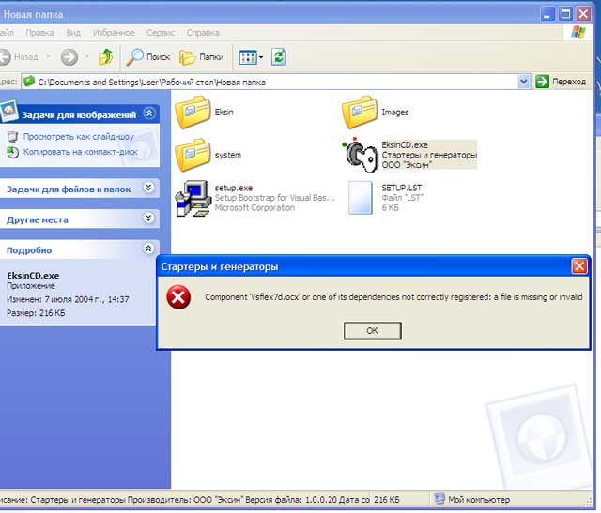
Task: Select the 'SETUP.LST' file name text
Action: coord(402,188)
